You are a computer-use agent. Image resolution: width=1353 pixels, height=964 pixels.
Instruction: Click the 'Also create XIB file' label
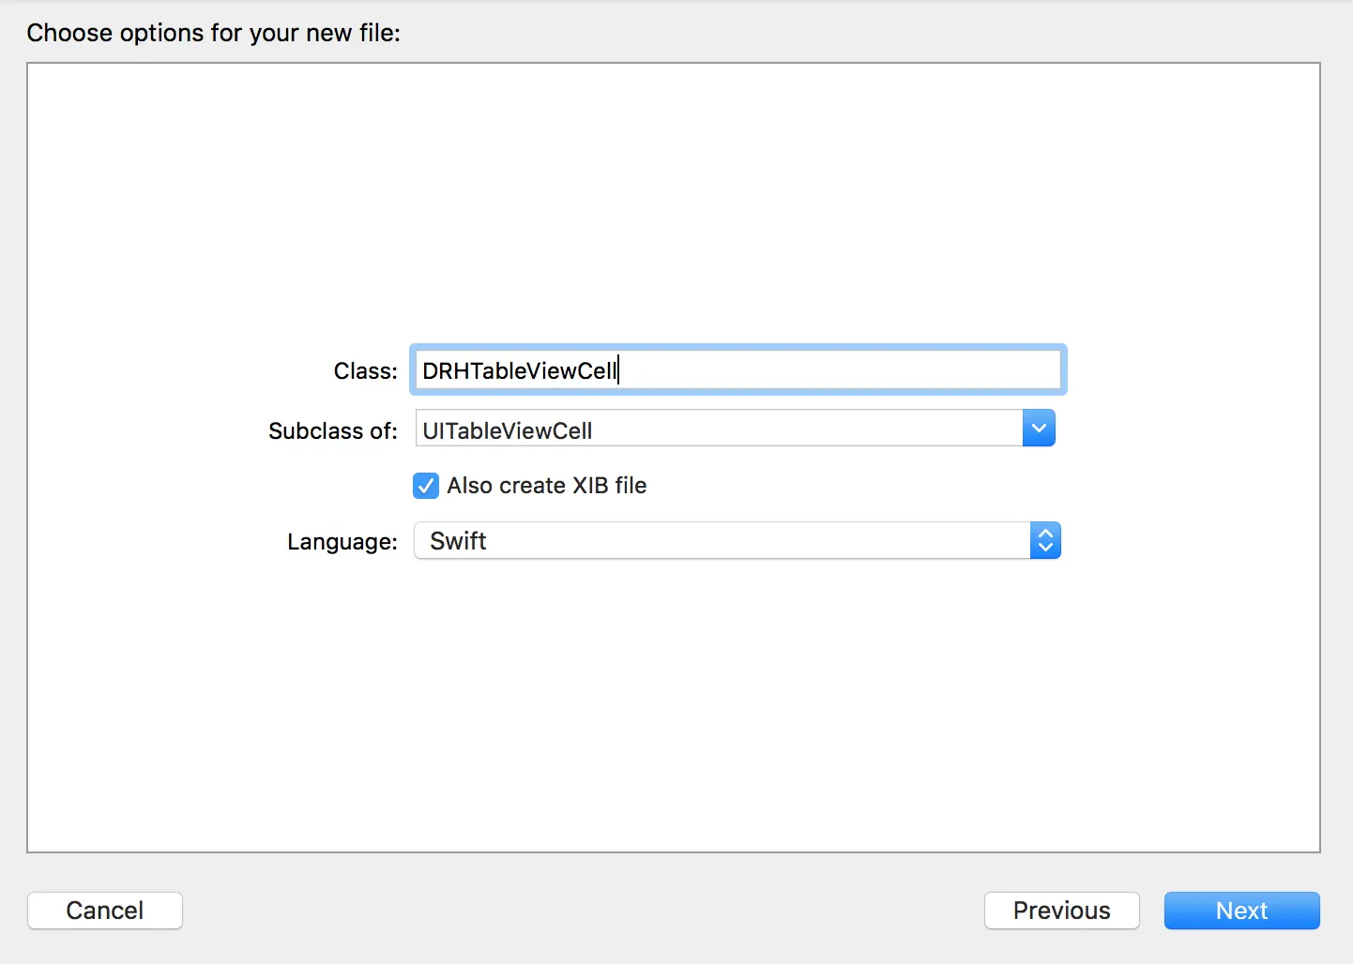click(x=547, y=486)
